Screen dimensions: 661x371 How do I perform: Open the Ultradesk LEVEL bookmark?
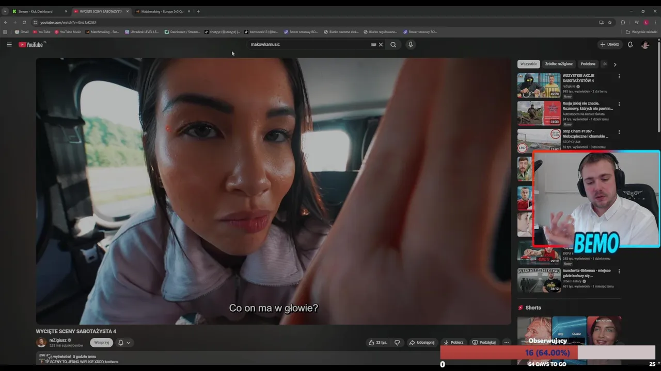[x=142, y=32]
